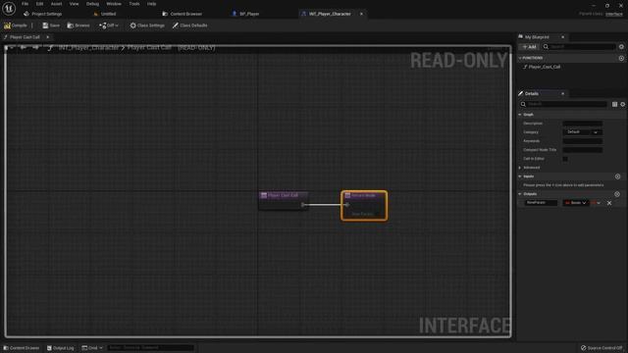Click the Keywords input field

coord(582,141)
